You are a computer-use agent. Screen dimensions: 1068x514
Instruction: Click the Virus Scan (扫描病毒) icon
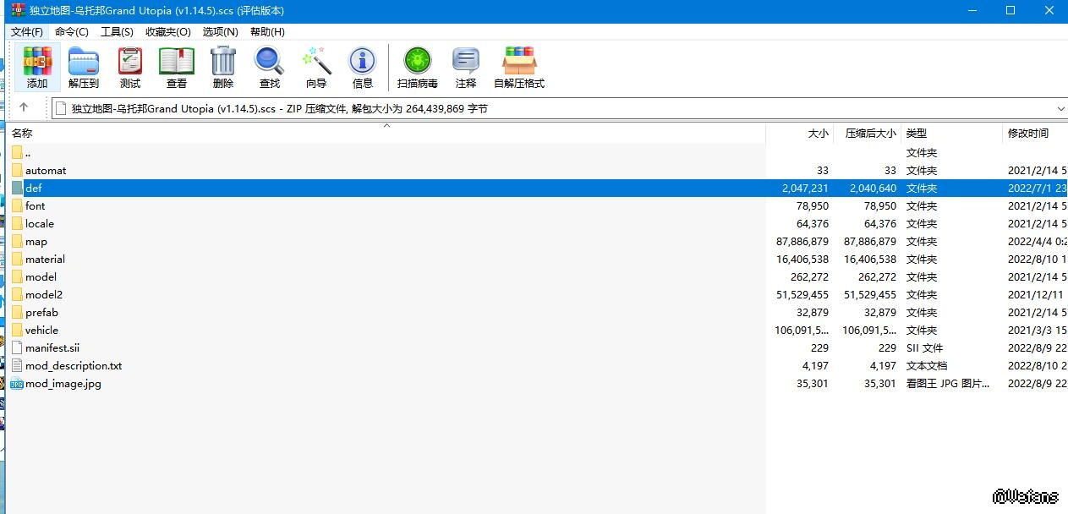click(x=418, y=66)
